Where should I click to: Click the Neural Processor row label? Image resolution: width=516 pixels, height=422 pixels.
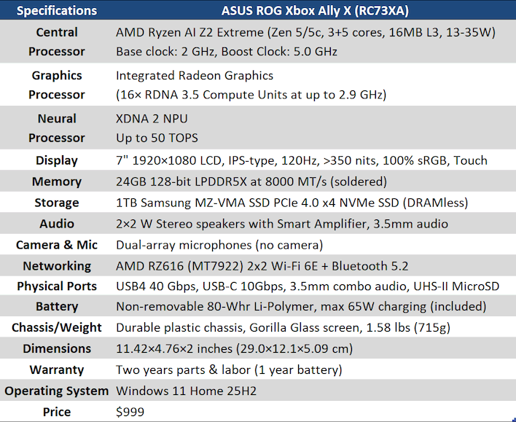[57, 128]
